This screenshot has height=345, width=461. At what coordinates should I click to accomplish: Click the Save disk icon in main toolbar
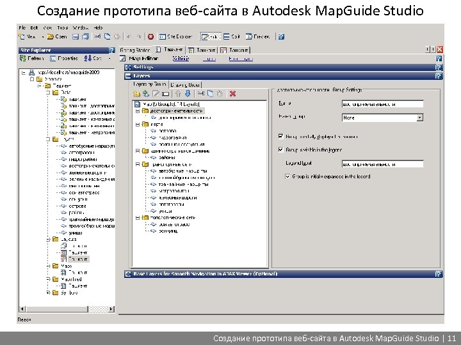(76, 36)
